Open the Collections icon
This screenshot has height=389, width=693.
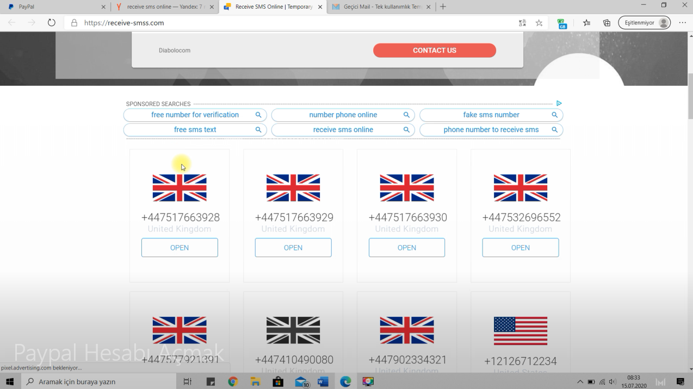pyautogui.click(x=607, y=23)
